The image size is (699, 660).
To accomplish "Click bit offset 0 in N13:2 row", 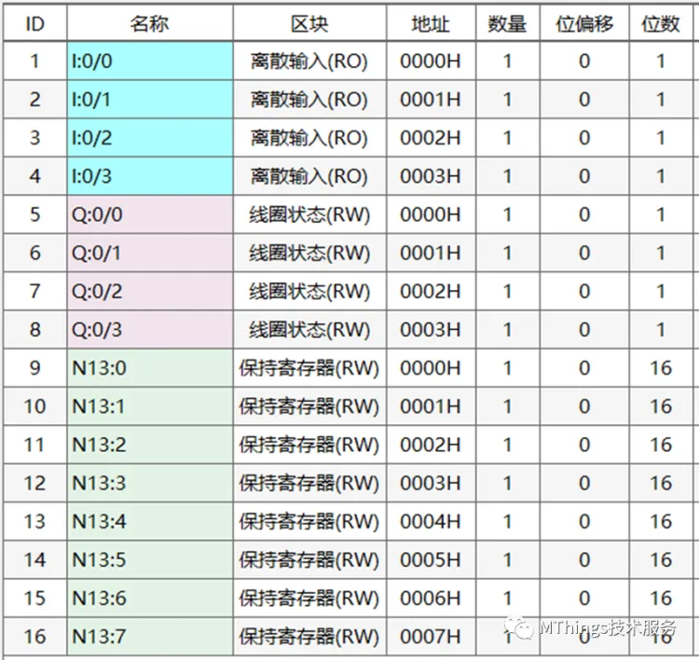I will [x=584, y=445].
